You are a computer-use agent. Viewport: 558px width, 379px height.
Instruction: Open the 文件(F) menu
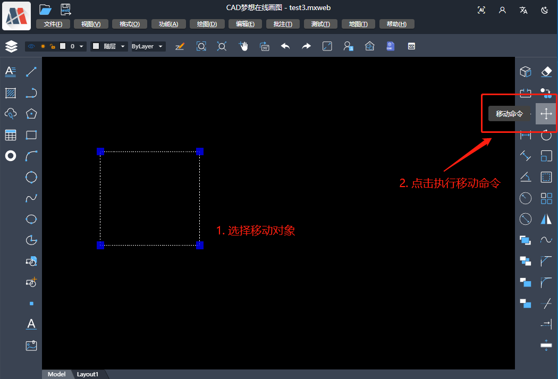click(53, 24)
